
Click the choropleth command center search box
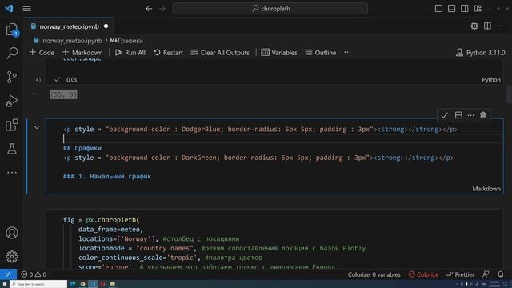[270, 9]
